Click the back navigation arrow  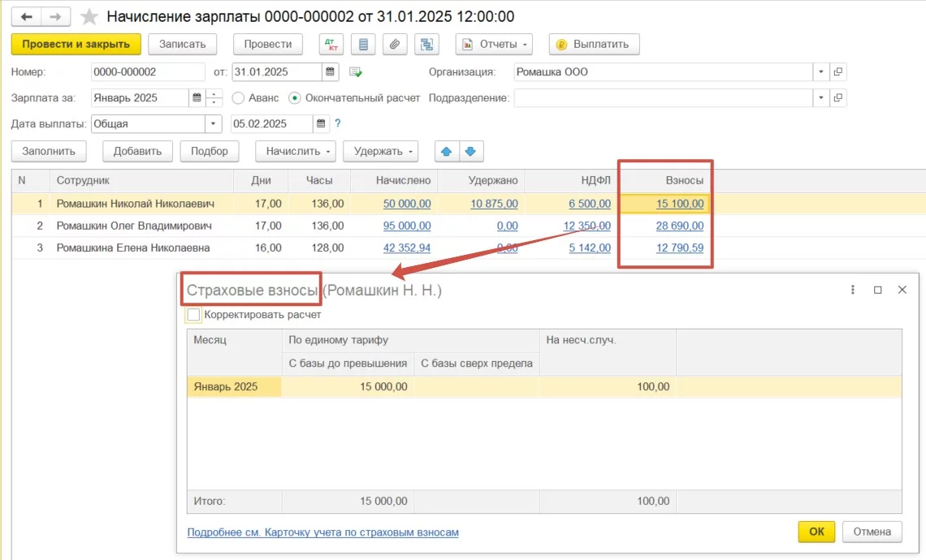[x=28, y=17]
